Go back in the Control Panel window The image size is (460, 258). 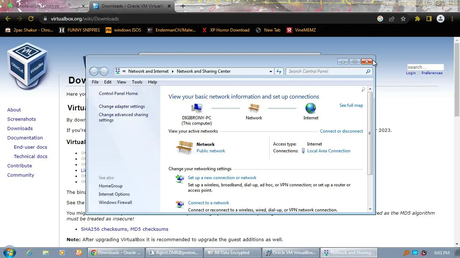(94, 71)
